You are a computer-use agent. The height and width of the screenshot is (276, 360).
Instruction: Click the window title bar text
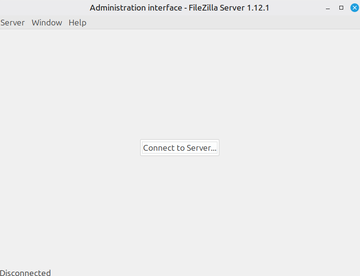click(180, 8)
